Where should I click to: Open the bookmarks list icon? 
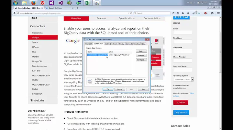178,13
